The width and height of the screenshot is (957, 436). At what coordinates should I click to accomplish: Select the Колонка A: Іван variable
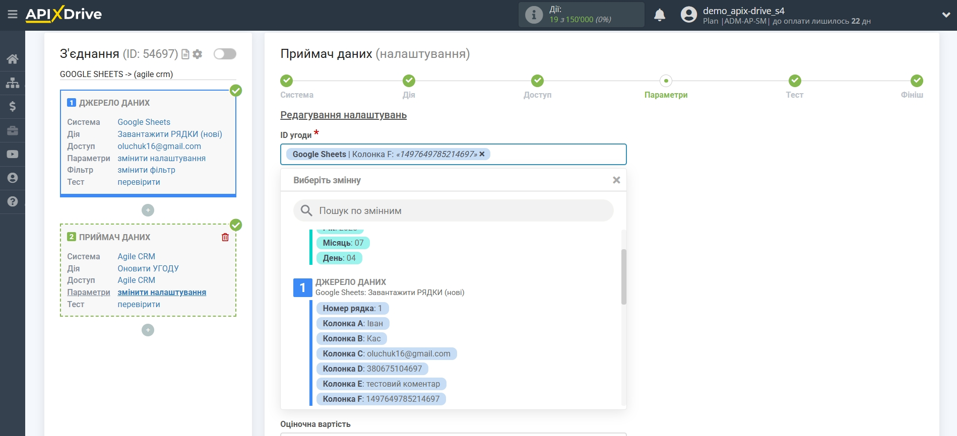click(x=353, y=323)
